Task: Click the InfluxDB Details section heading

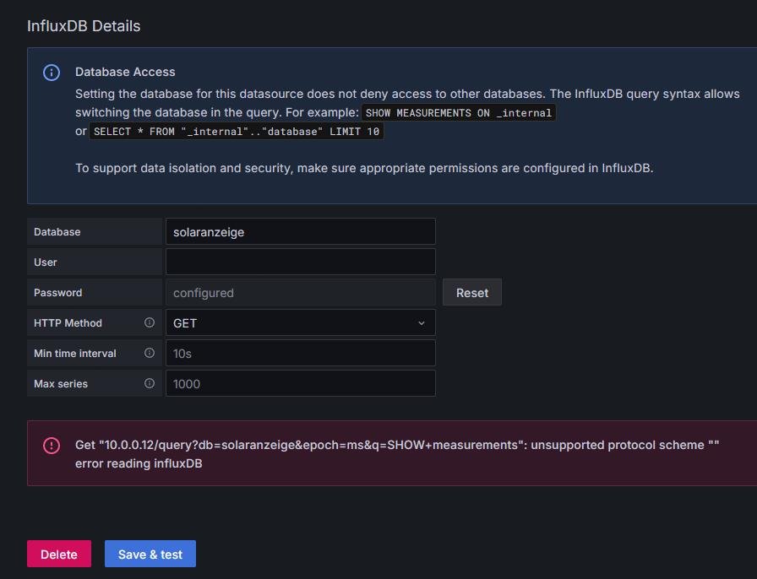Action: pos(84,26)
